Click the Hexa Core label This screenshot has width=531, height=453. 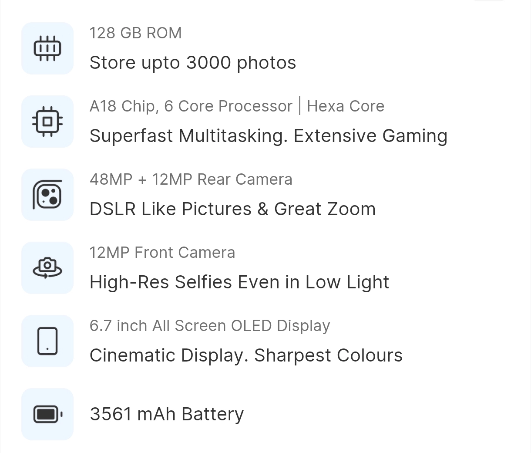[346, 106]
